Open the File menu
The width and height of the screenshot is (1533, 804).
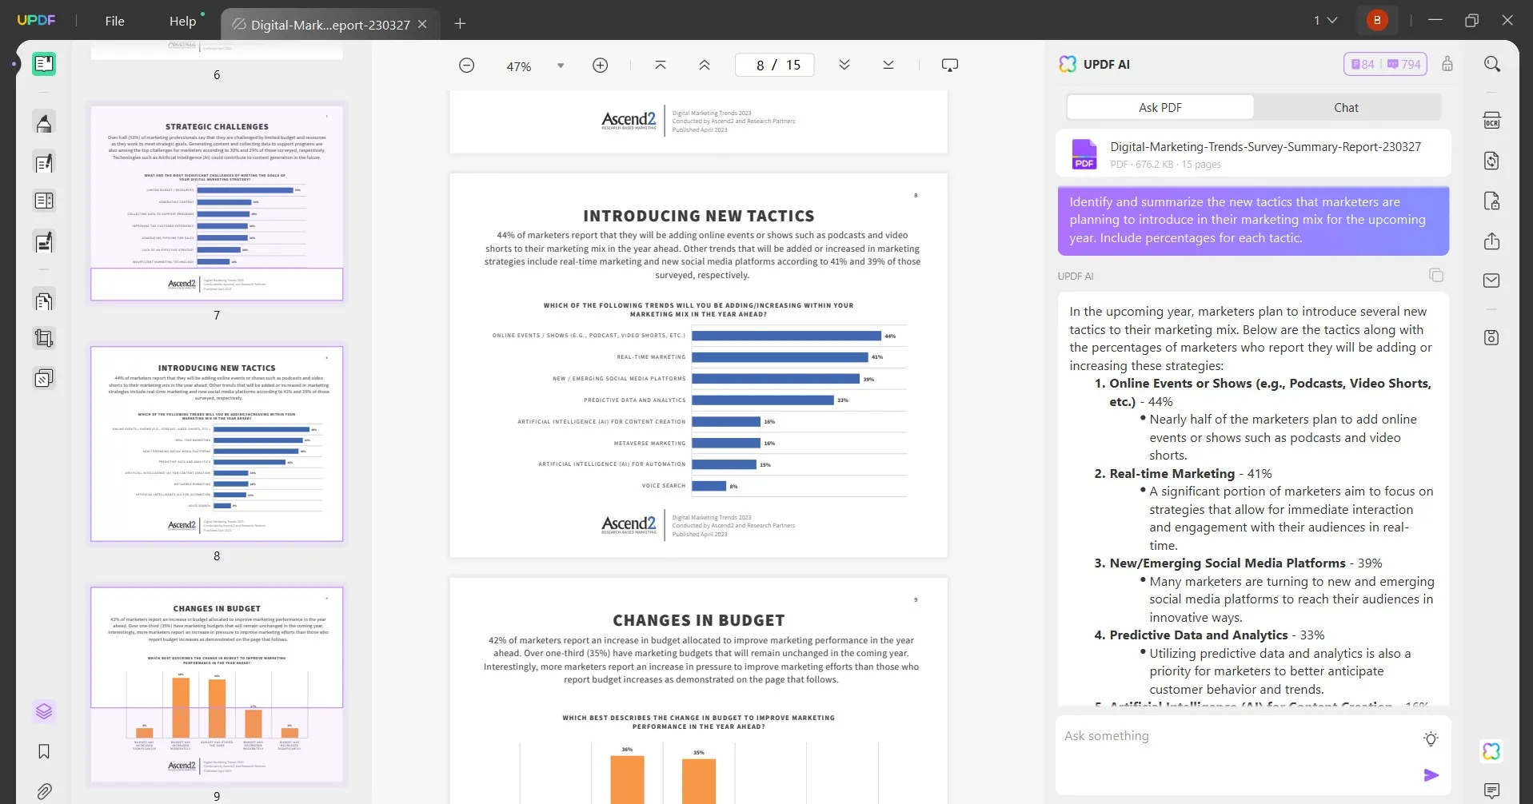(115, 21)
